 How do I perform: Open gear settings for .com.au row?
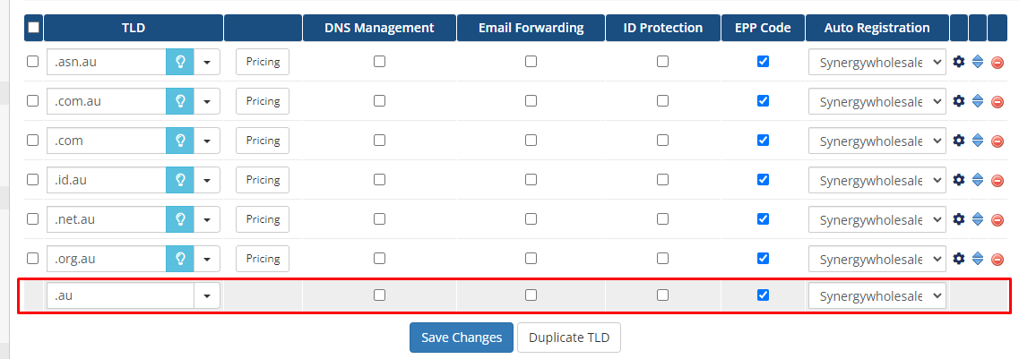tap(958, 101)
